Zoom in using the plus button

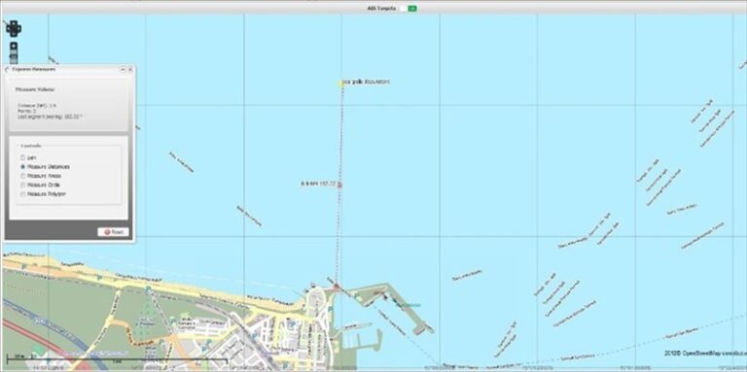click(x=14, y=47)
